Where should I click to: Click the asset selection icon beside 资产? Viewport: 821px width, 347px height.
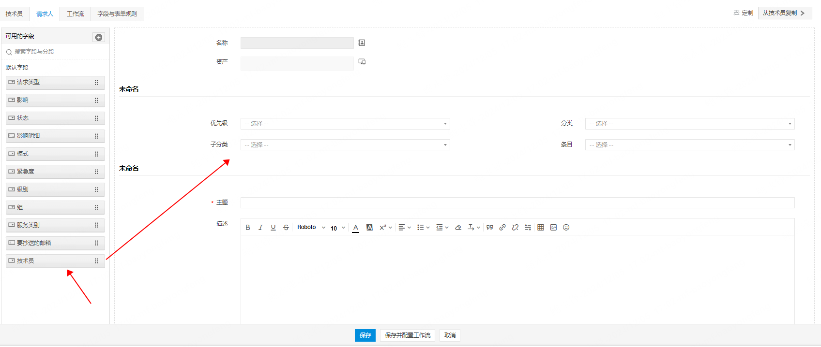click(362, 62)
